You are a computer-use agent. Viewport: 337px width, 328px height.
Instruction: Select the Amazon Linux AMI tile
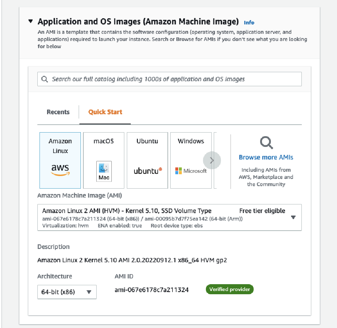click(60, 160)
